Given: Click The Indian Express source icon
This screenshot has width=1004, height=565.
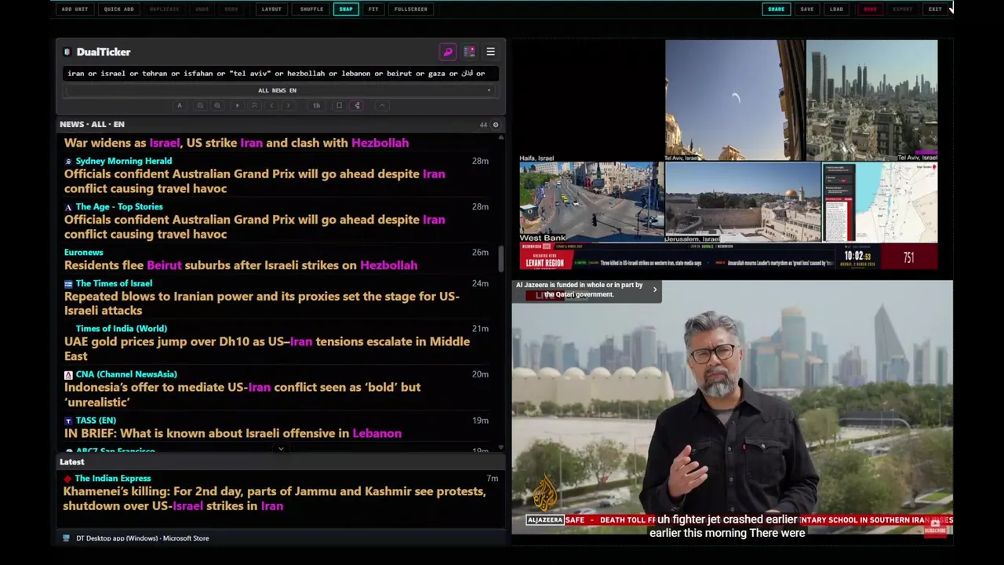Looking at the screenshot, I should 68,479.
